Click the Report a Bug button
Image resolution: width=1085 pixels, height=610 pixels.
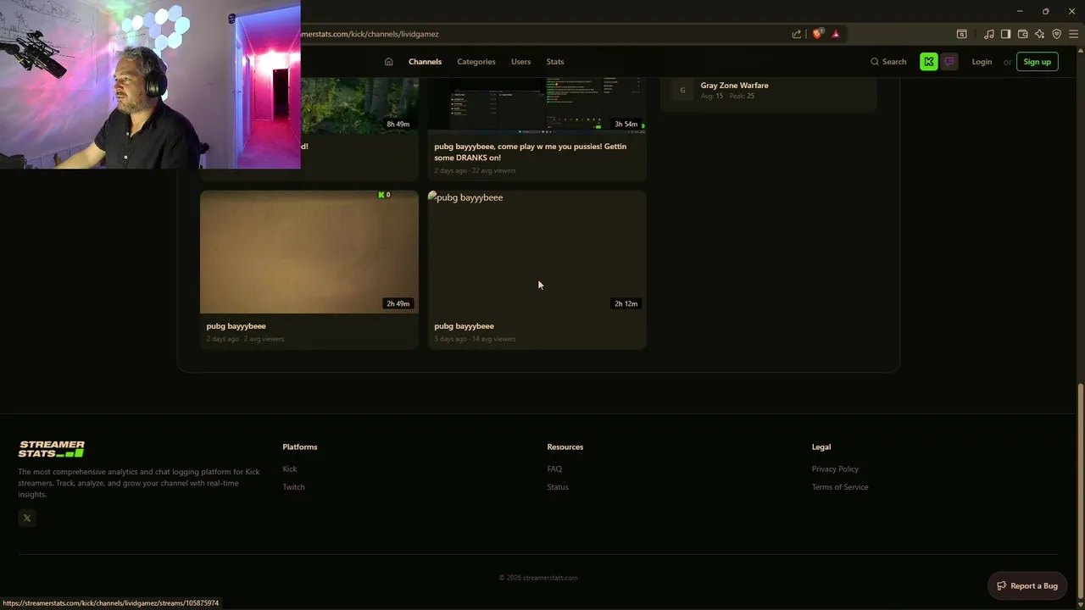1027,585
